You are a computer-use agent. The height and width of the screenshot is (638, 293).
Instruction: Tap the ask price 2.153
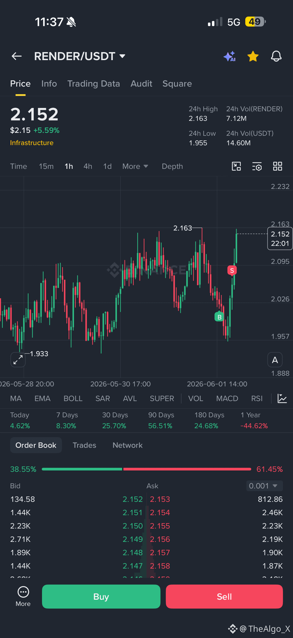160,499
